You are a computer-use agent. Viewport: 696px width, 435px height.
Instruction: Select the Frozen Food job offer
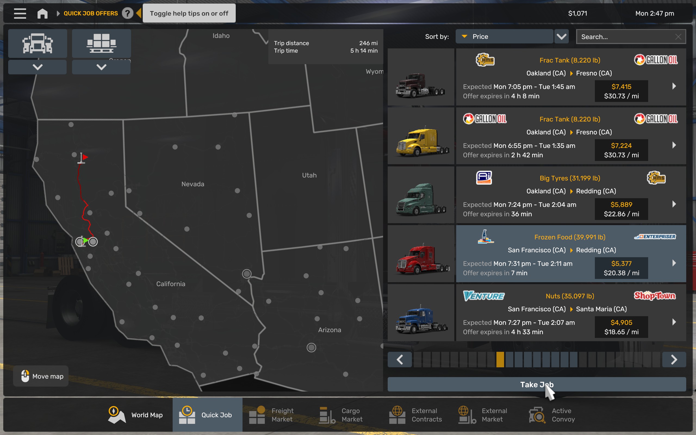coord(571,254)
